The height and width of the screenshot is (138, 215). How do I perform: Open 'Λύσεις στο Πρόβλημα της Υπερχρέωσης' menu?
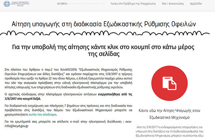coord(133,4)
